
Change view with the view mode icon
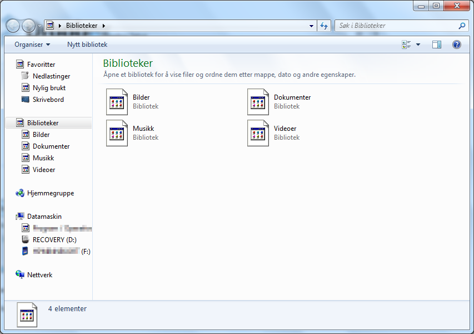tap(406, 45)
